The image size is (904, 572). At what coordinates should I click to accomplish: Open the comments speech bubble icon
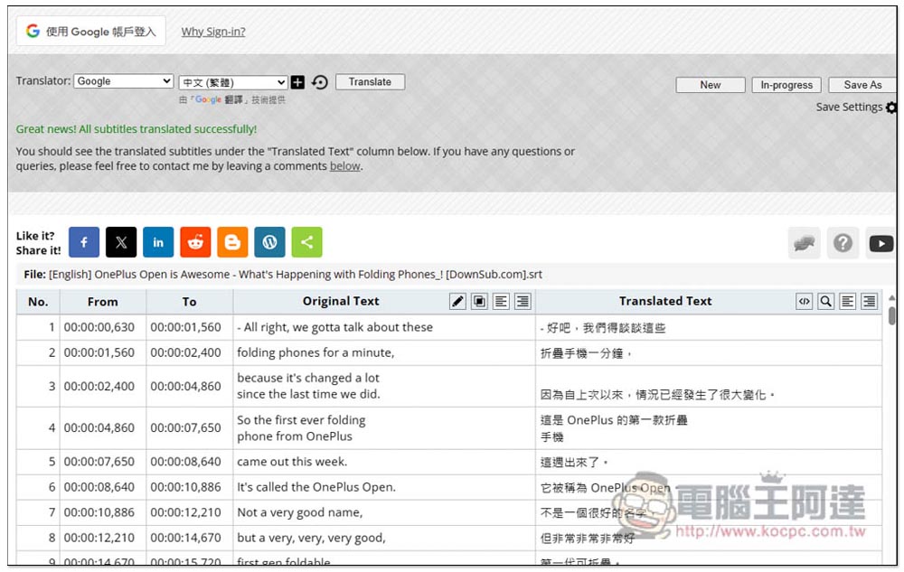pyautogui.click(x=805, y=243)
